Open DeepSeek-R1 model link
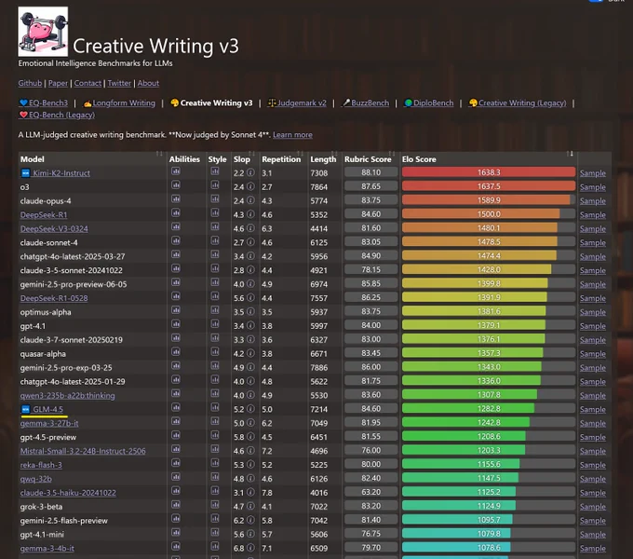 click(44, 214)
